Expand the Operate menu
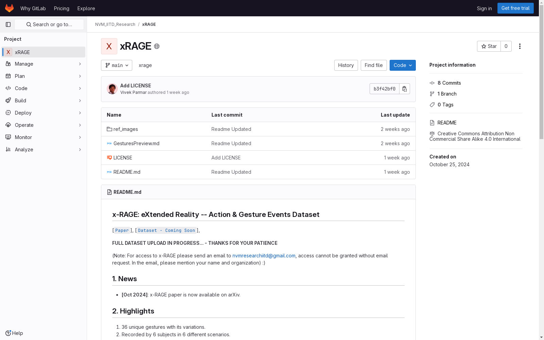 coord(44,125)
